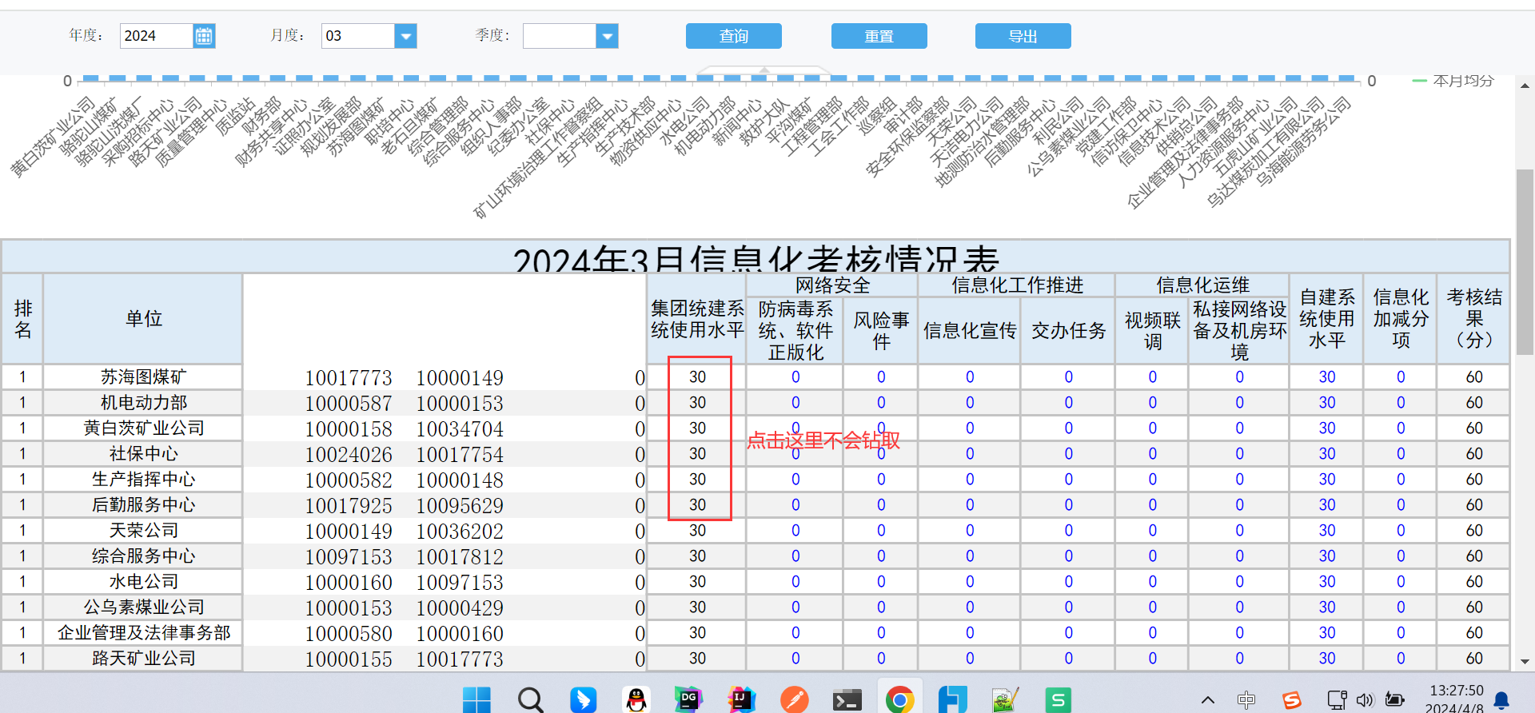Open the year calendar picker icon
Screen dimensions: 1535x713
coord(204,36)
